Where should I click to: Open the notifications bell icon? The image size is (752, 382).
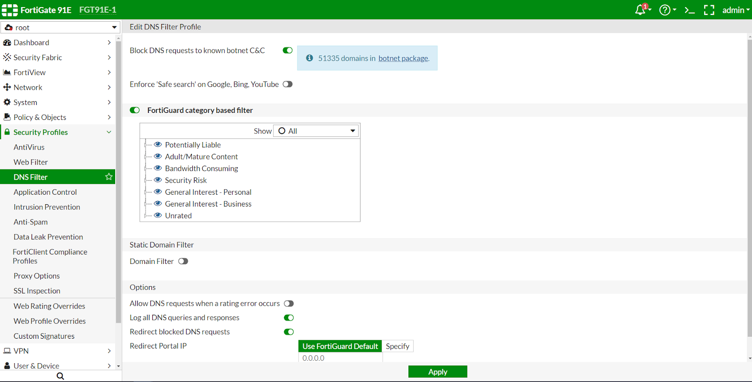click(x=641, y=9)
